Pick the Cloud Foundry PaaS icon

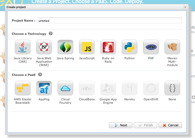65,88
